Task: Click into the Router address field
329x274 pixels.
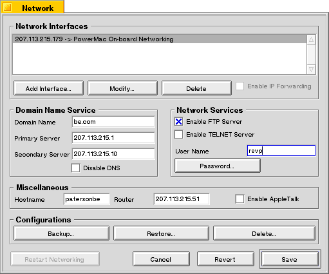Action: [182, 199]
